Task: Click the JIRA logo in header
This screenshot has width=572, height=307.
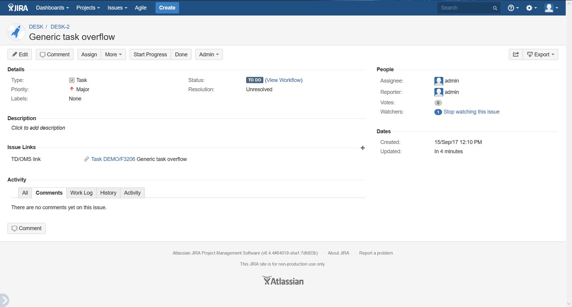Action: pos(18,8)
